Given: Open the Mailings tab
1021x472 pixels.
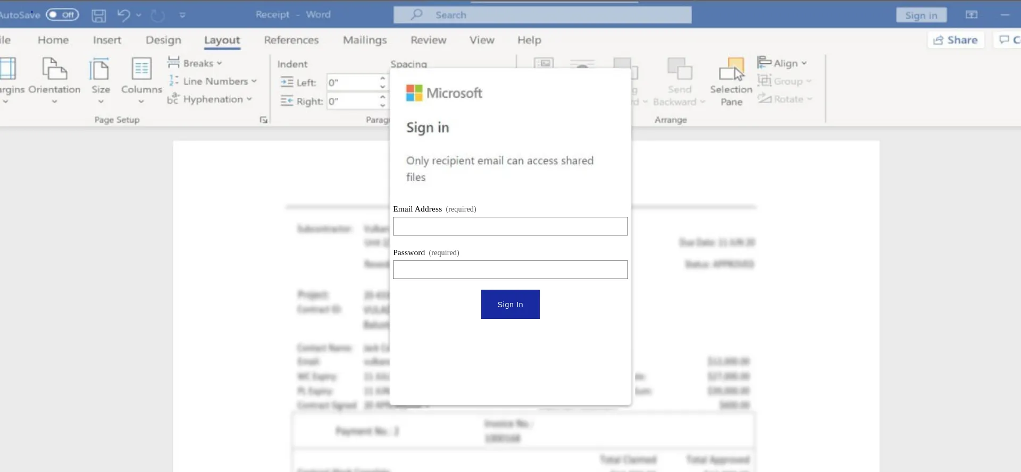Looking at the screenshot, I should click(x=365, y=40).
